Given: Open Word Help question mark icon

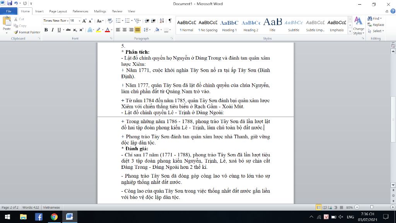Looking at the screenshot, I should coord(393,11).
